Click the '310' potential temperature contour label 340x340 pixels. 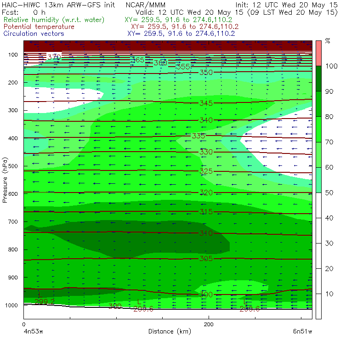pyautogui.click(x=206, y=233)
